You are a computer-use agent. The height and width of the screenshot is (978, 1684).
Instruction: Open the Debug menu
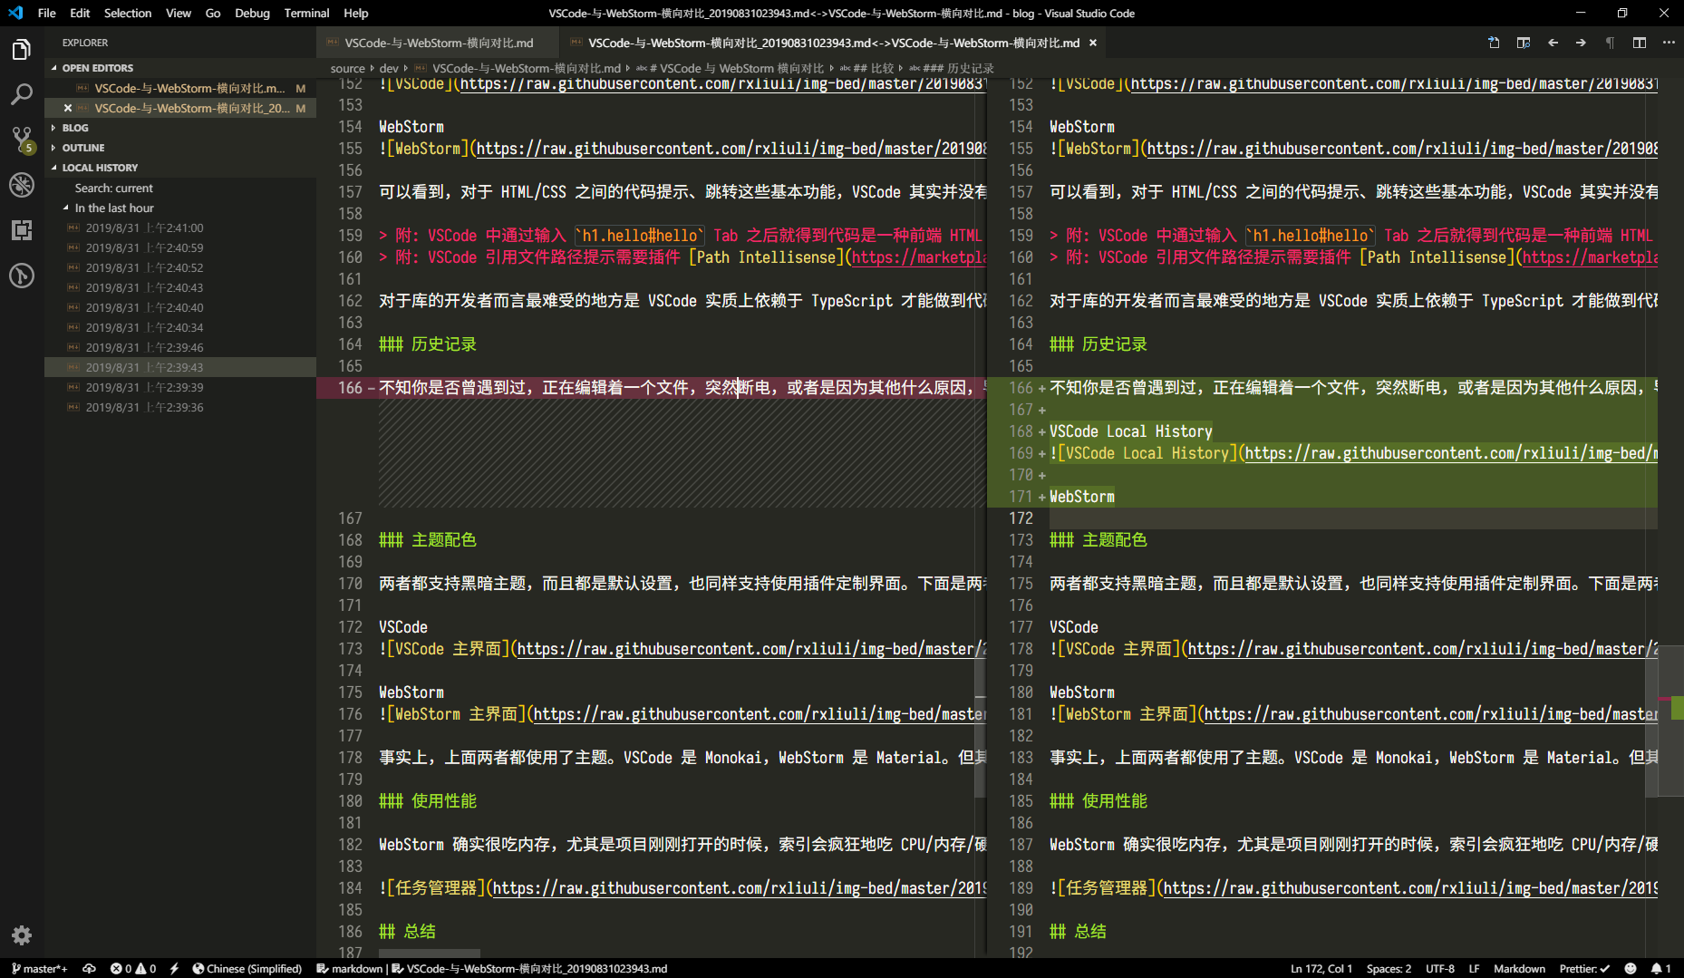pos(252,13)
